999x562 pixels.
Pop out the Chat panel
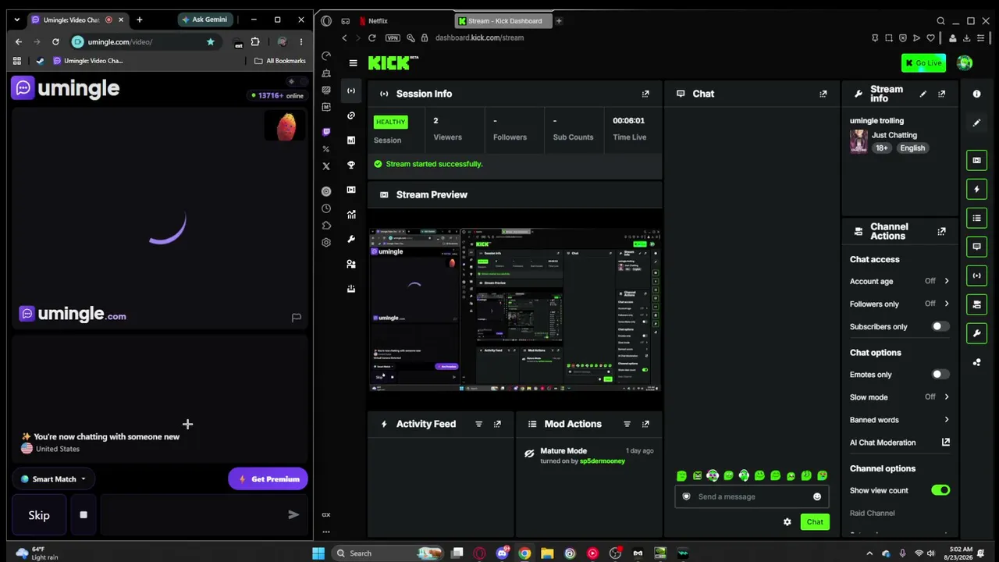[823, 94]
